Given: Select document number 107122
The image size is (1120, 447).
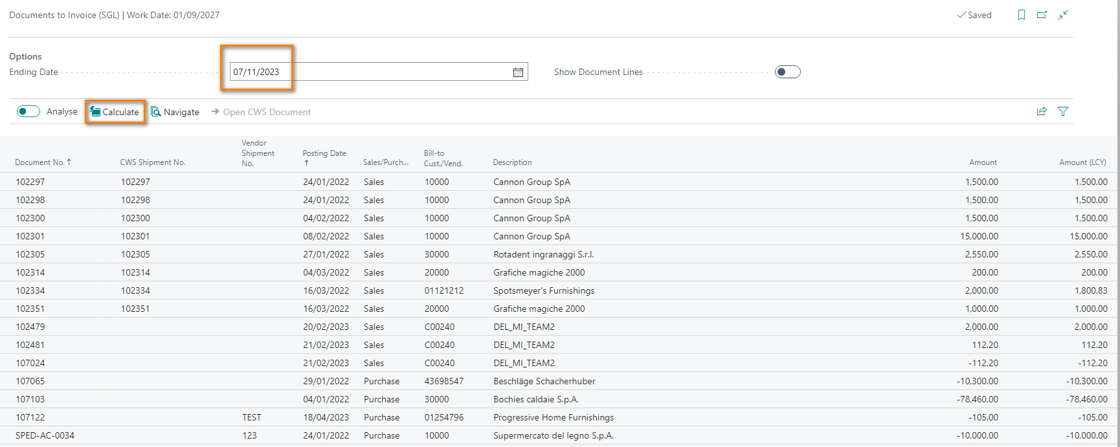Looking at the screenshot, I should tap(30, 417).
